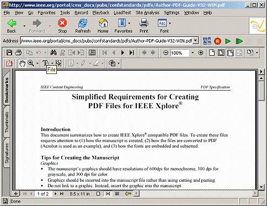Open the Site Analysis menu
Image resolution: width=267 pixels, height=206 pixels.
click(147, 13)
